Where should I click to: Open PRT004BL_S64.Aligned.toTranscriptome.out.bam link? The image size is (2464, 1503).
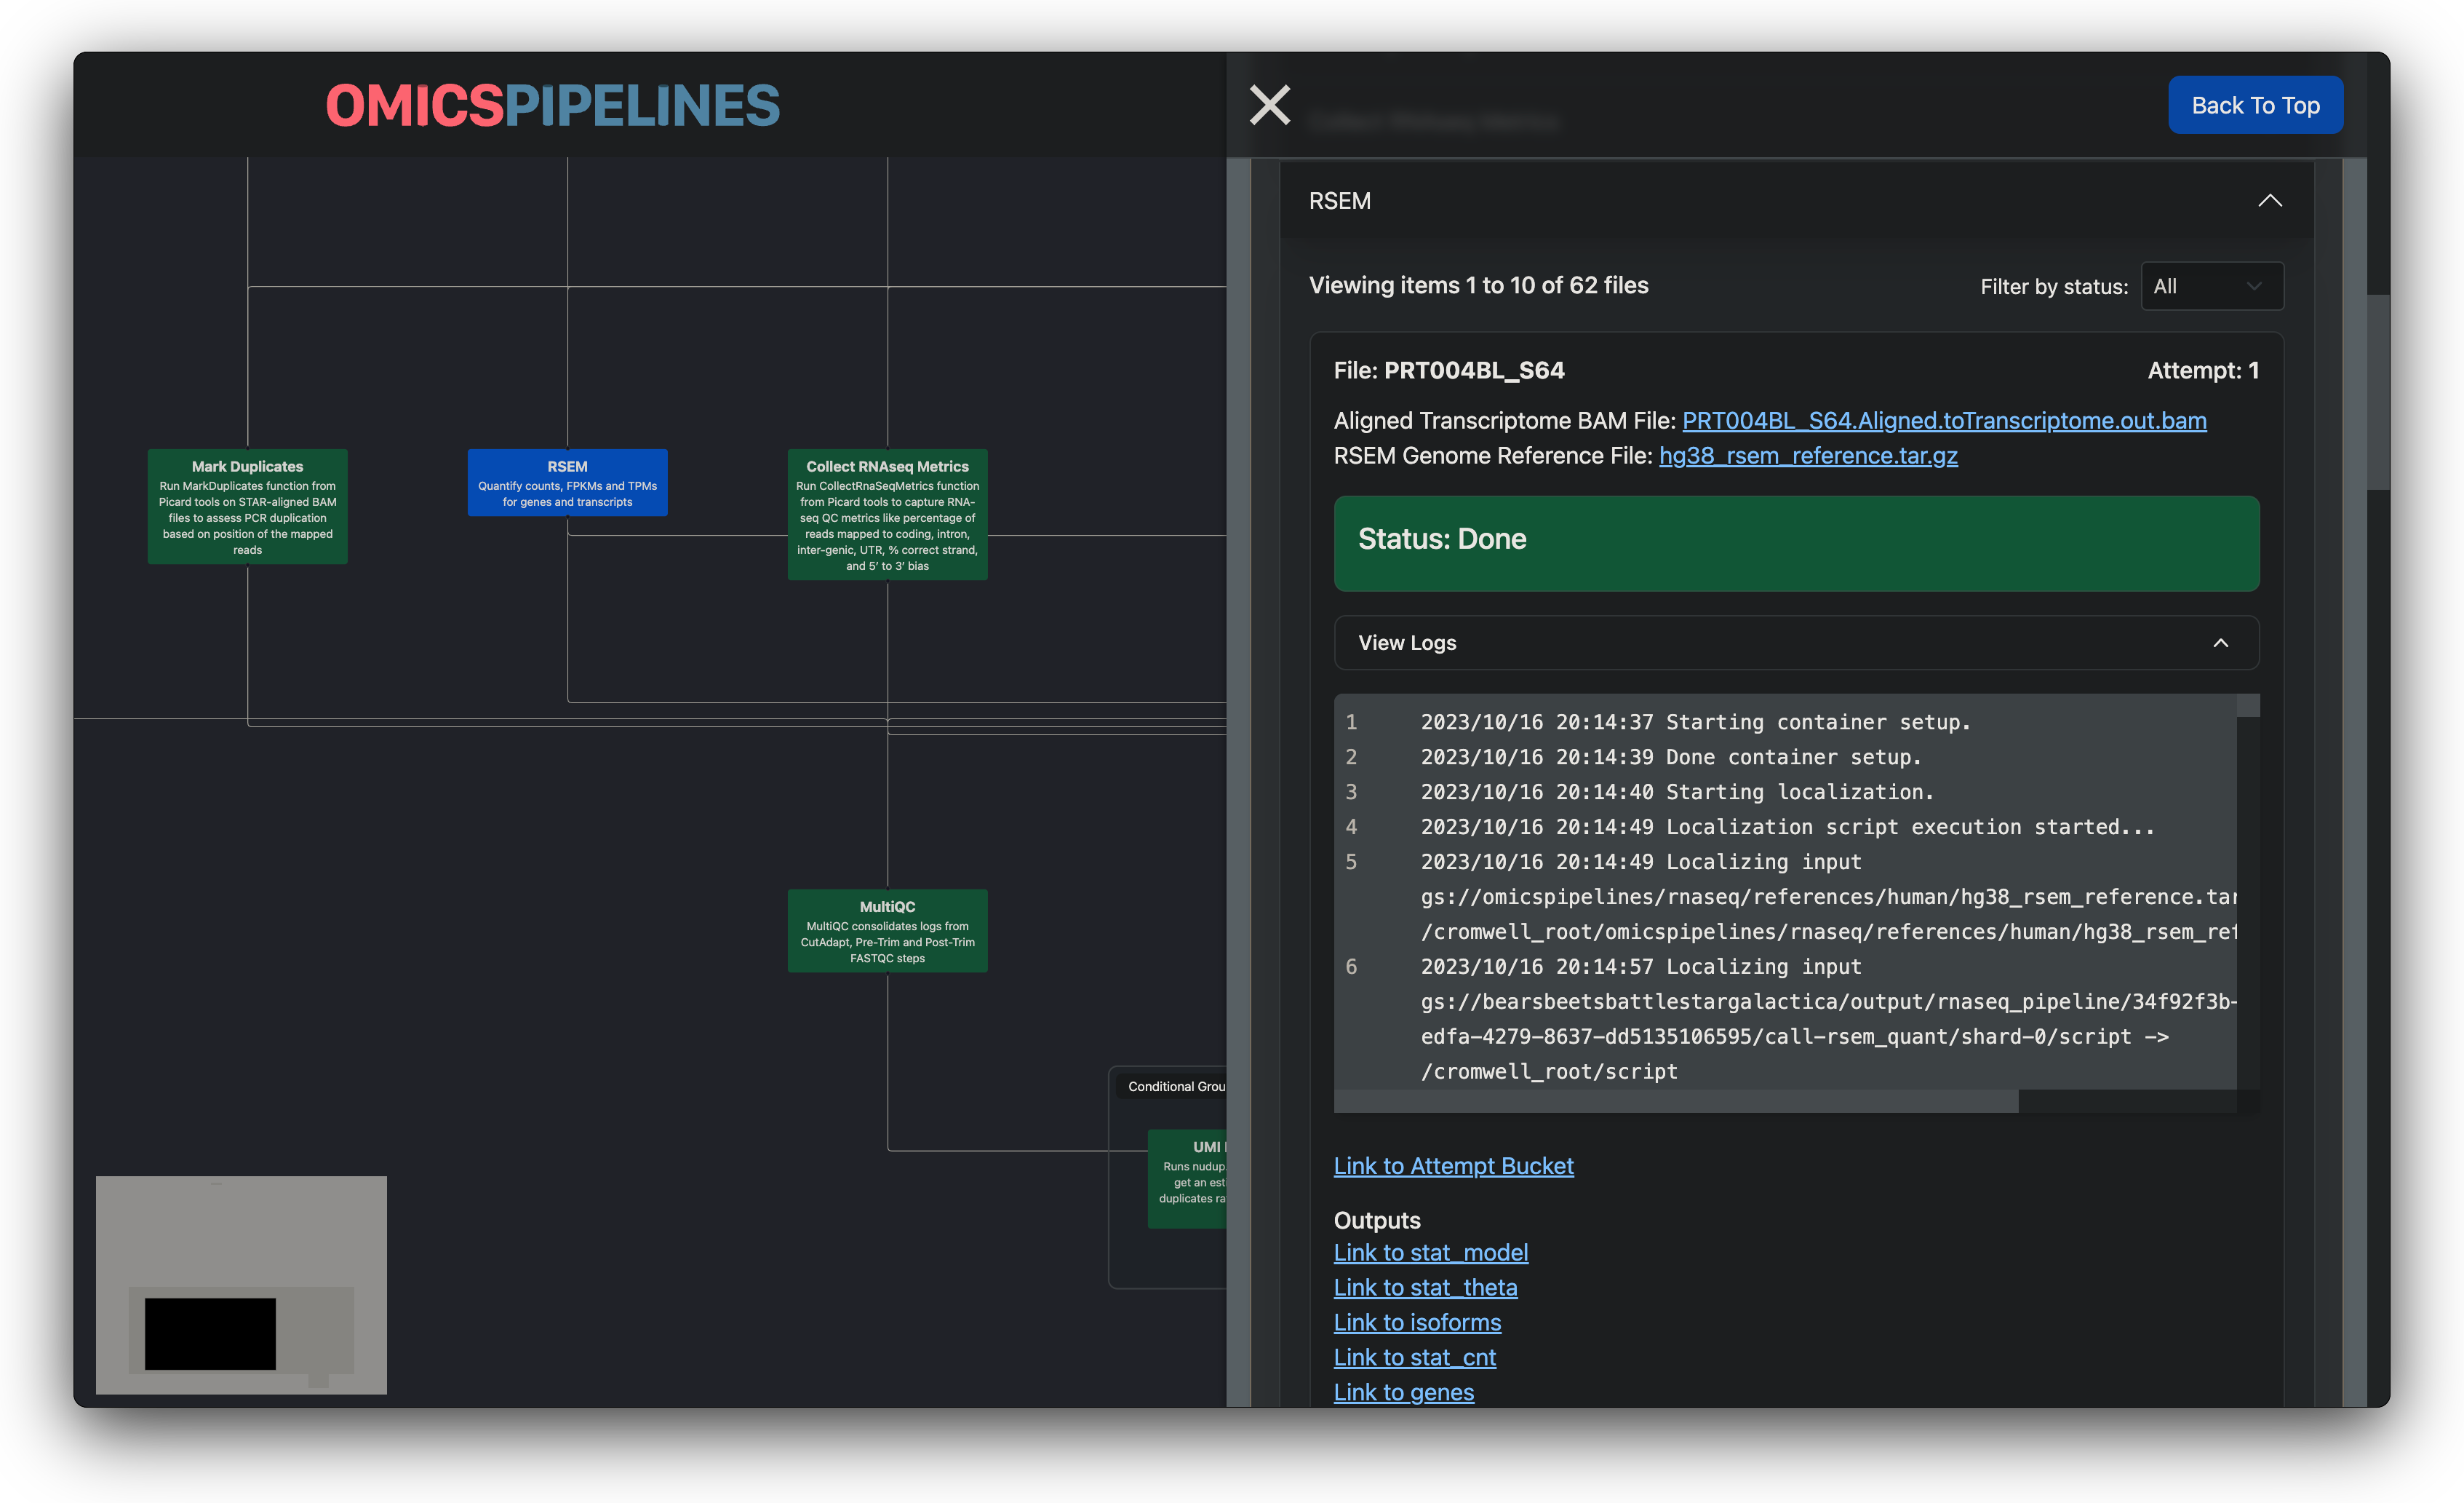1944,420
